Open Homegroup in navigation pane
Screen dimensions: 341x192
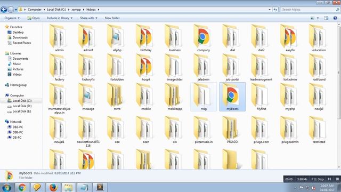pyautogui.click(x=16, y=85)
